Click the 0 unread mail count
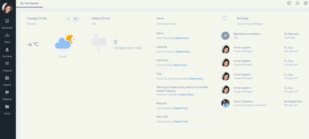309x139 pixels. pyautogui.click(x=116, y=42)
